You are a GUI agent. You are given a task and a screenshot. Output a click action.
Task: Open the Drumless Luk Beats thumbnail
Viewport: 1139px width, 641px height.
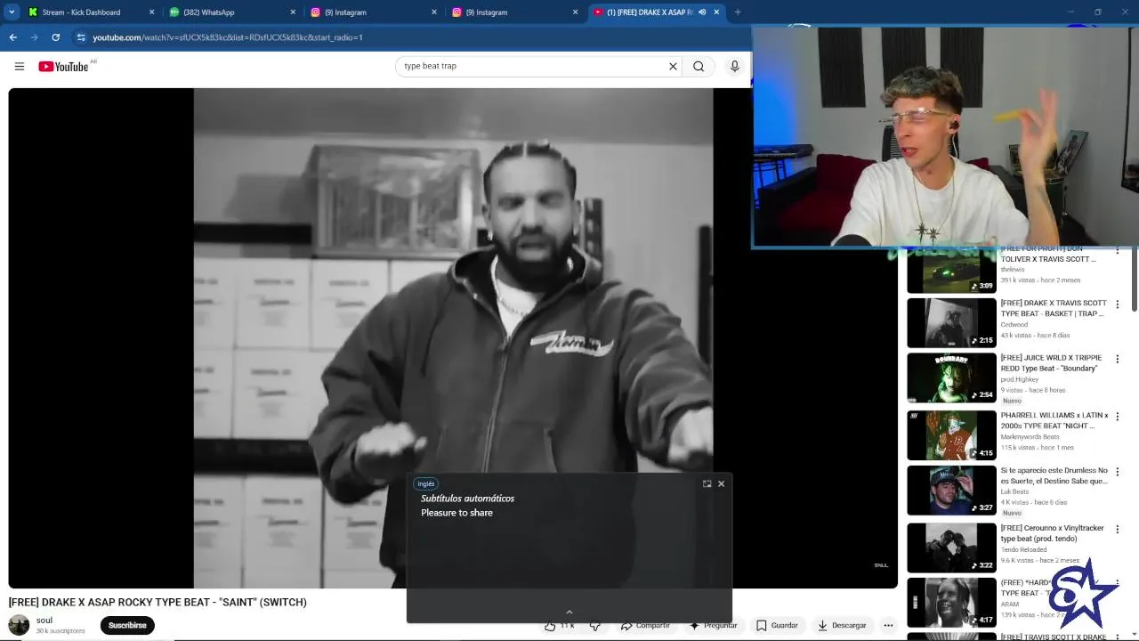951,491
